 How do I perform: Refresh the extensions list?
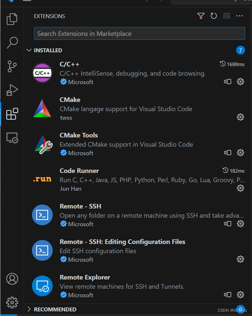(x=214, y=16)
